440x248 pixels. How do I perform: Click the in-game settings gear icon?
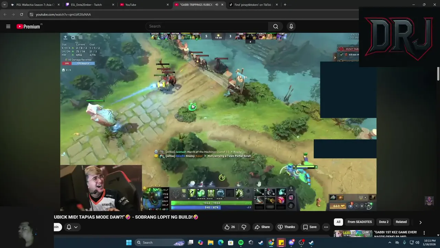tap(73, 37)
